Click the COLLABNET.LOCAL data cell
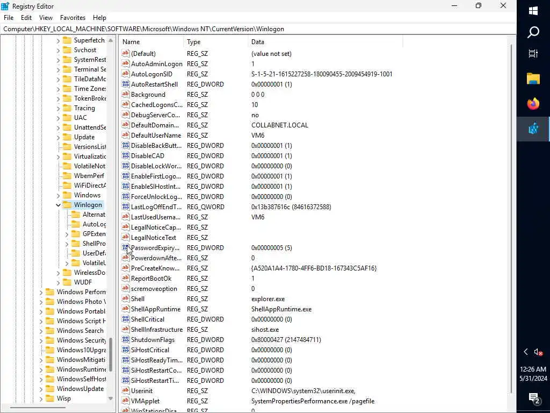The width and height of the screenshot is (550, 413). (x=279, y=125)
